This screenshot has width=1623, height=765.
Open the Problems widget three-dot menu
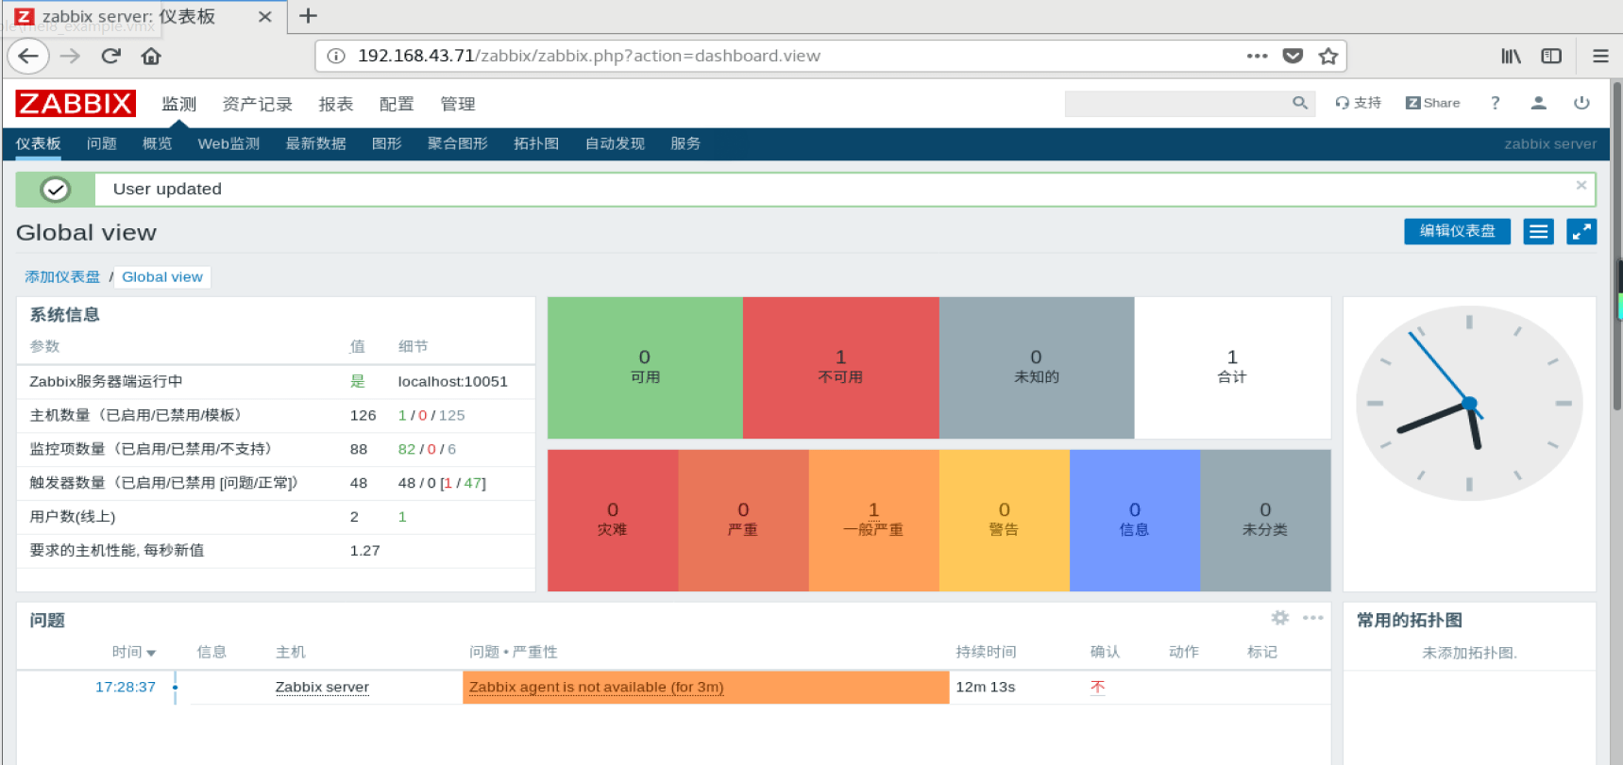[x=1312, y=618]
